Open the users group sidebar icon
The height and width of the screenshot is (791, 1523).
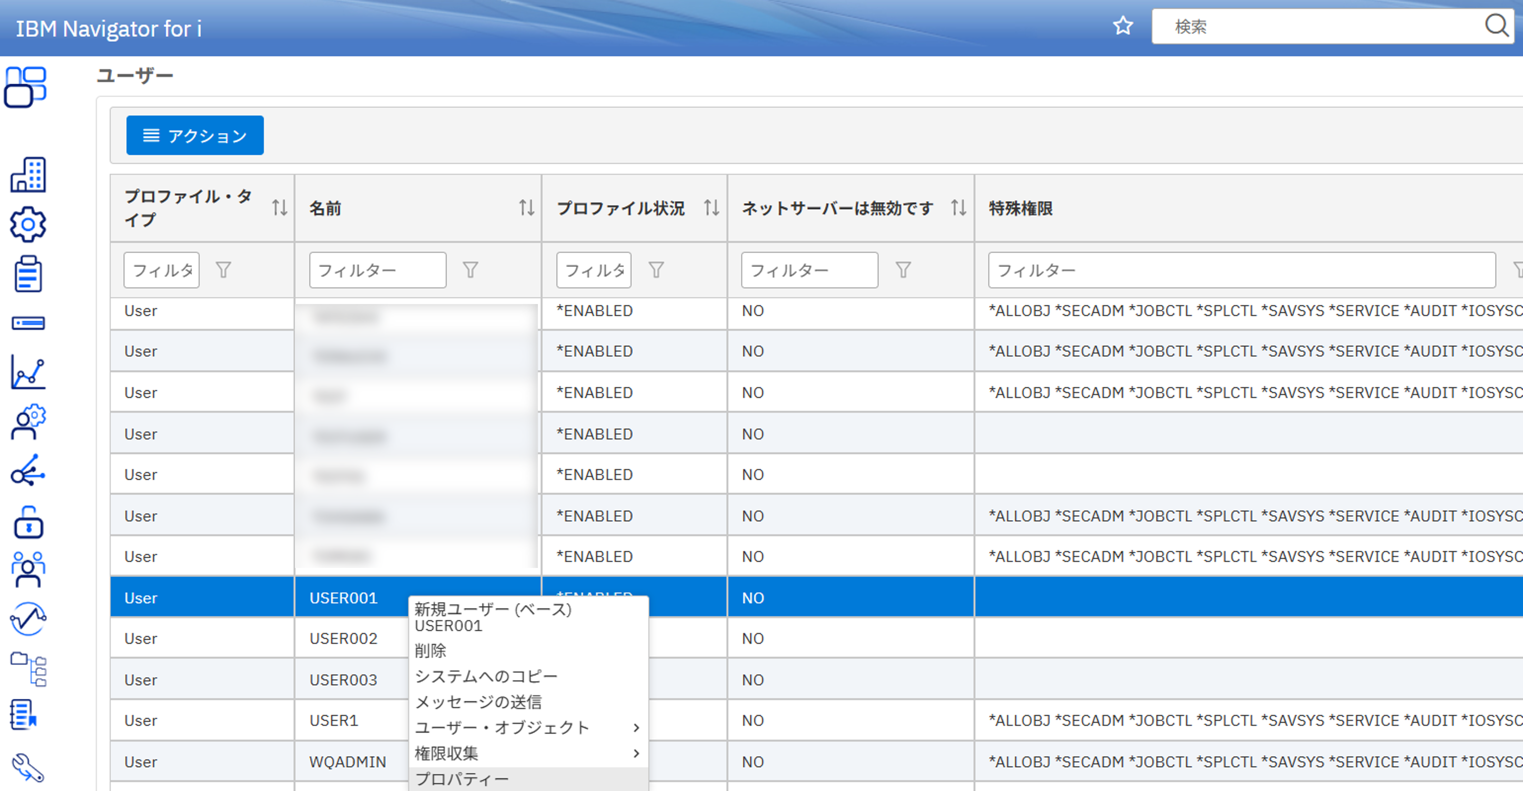(28, 570)
